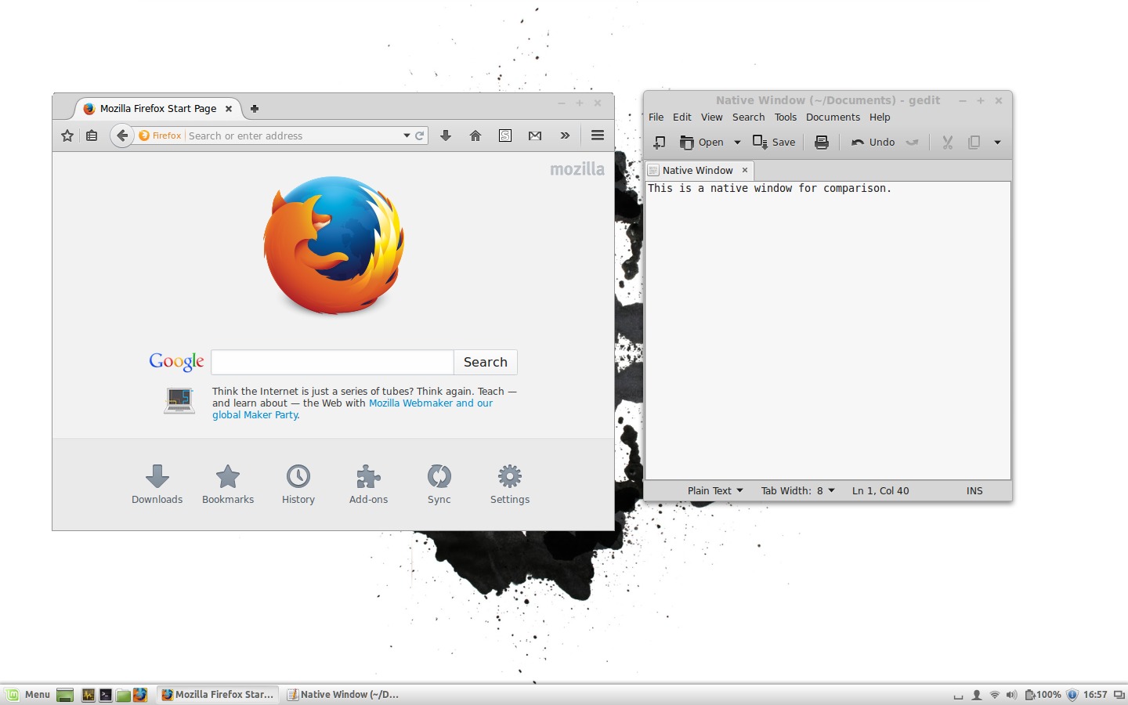Switch to Native Window in the taskbar
Image resolution: width=1128 pixels, height=705 pixels.
coord(343,695)
